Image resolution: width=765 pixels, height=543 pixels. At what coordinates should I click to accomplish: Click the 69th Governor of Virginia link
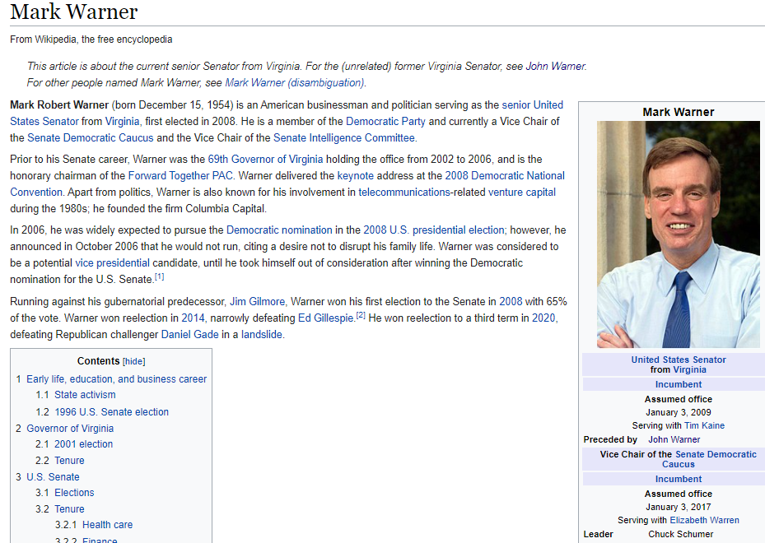tap(265, 160)
